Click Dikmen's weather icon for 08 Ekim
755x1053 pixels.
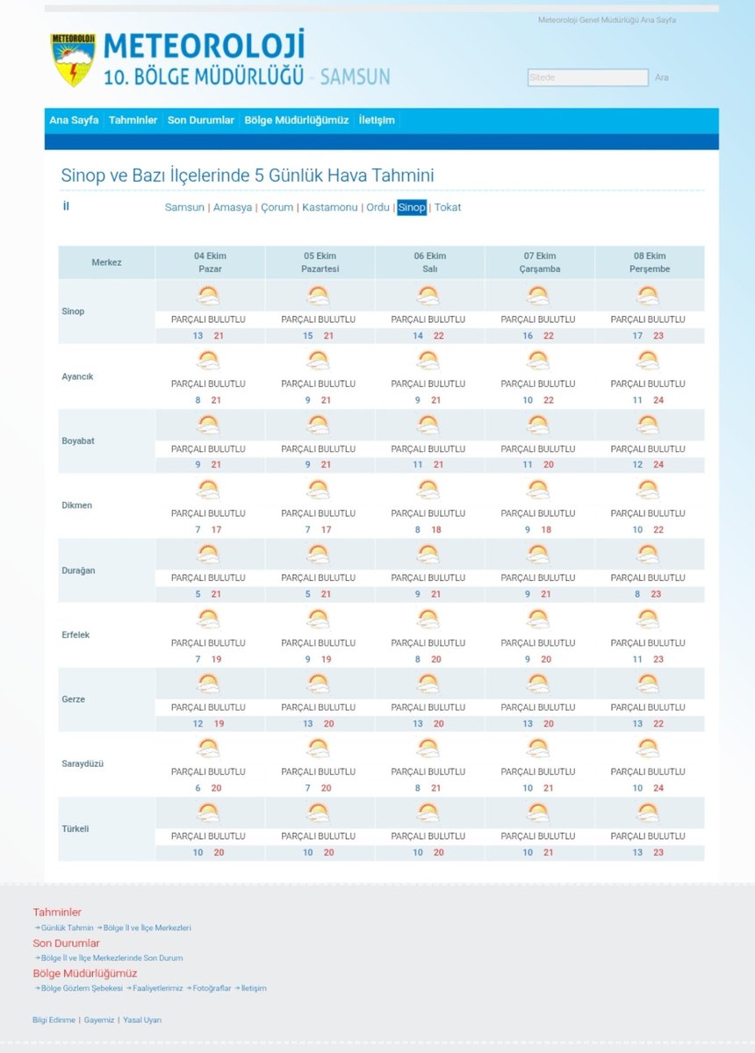click(x=648, y=490)
